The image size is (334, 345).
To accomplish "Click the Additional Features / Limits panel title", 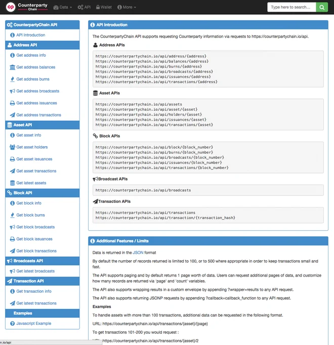I will tap(122, 241).
